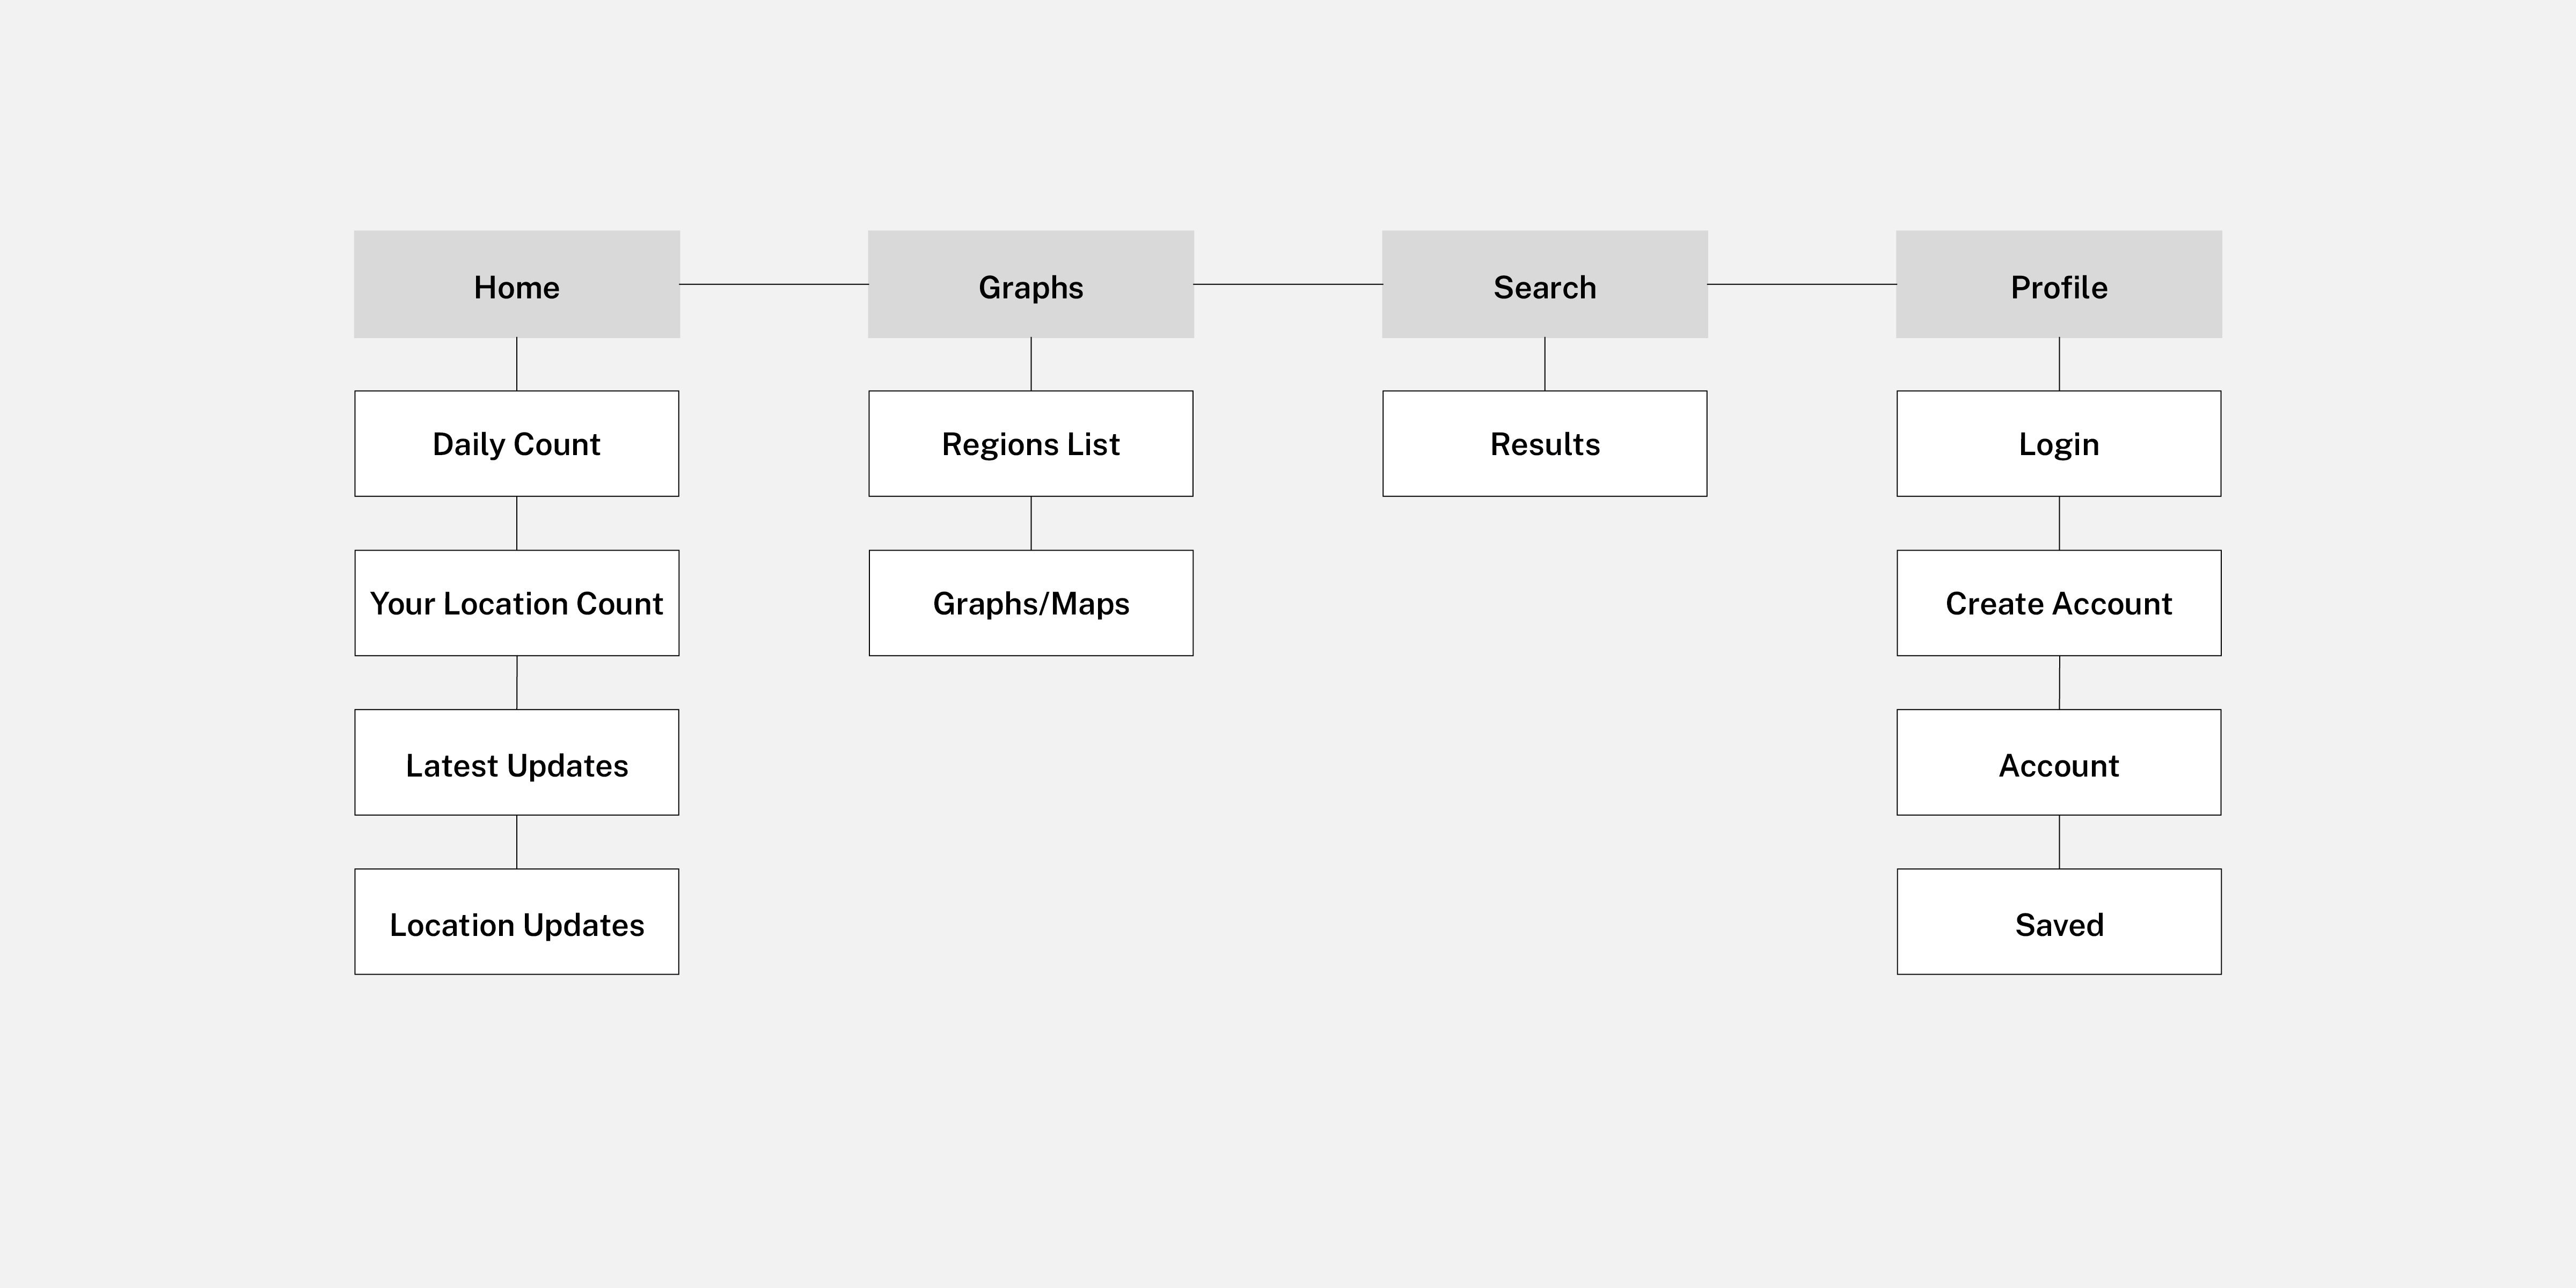The height and width of the screenshot is (1288, 2576).
Task: Click the Your Location Count box
Action: 517,603
